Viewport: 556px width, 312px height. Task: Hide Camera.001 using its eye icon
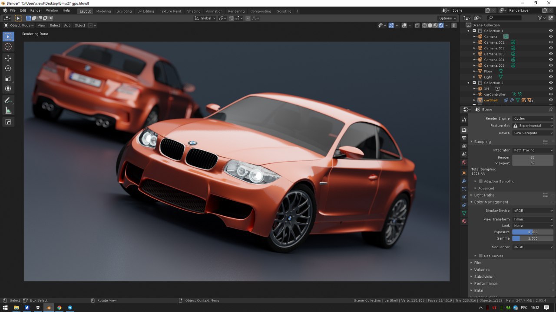(x=551, y=42)
